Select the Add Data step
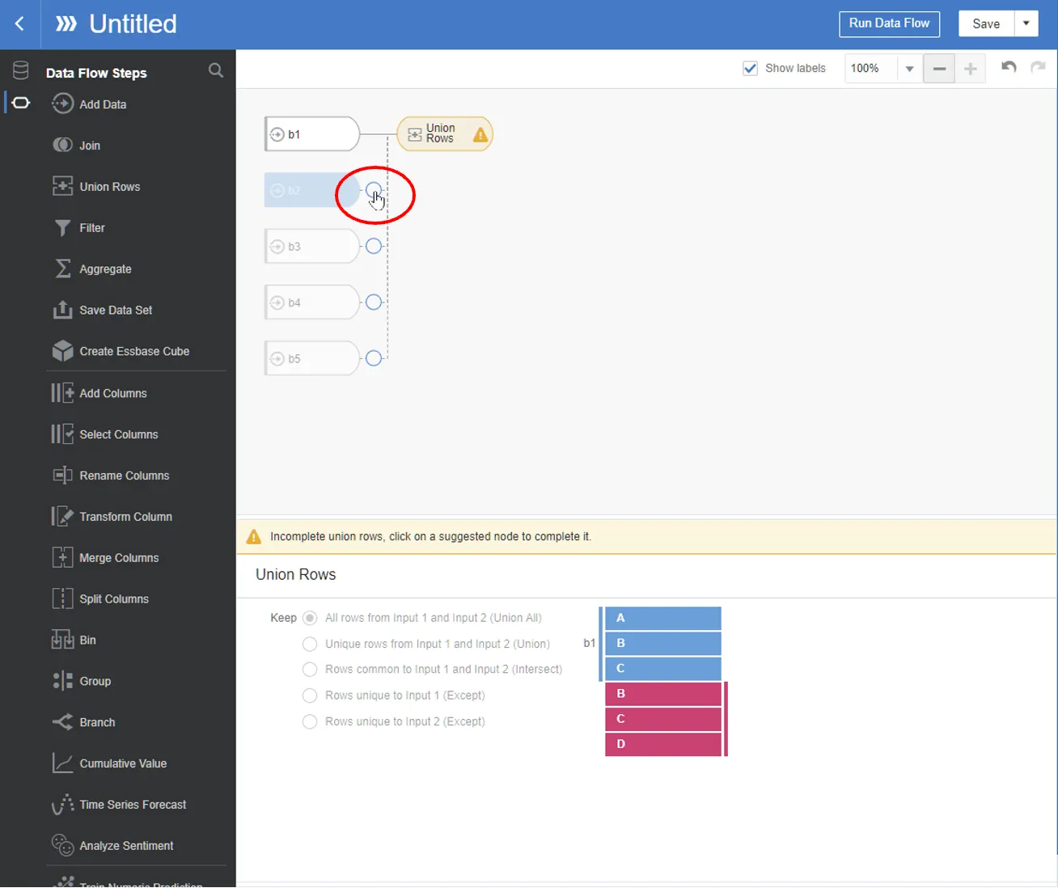This screenshot has height=888, width=1058. (x=89, y=104)
